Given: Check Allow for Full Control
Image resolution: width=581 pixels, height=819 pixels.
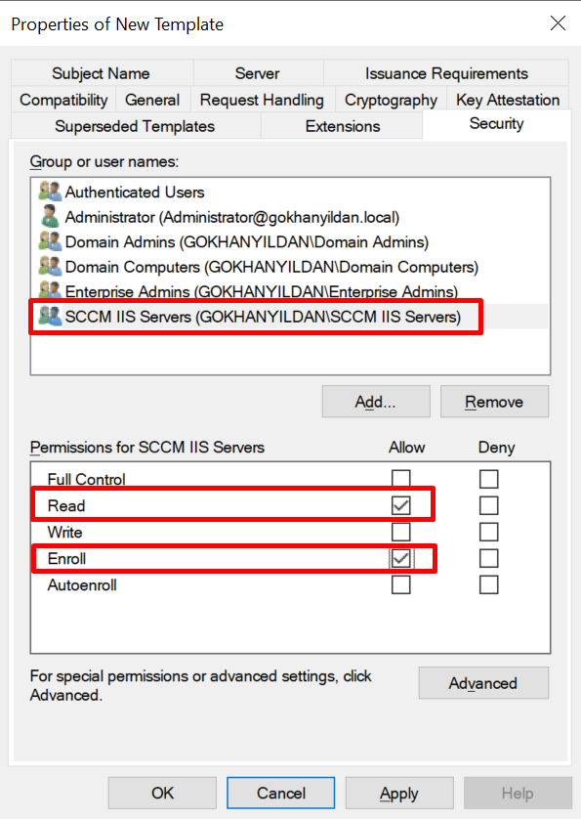Looking at the screenshot, I should point(401,479).
